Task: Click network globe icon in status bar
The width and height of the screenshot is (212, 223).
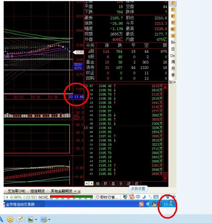Action: [125, 197]
